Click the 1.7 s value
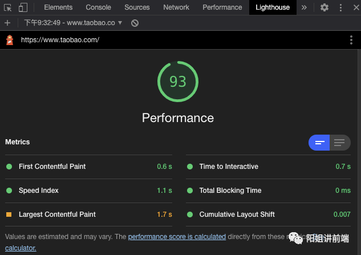 pyautogui.click(x=164, y=214)
